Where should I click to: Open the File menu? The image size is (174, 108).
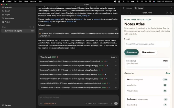tap(15, 2)
